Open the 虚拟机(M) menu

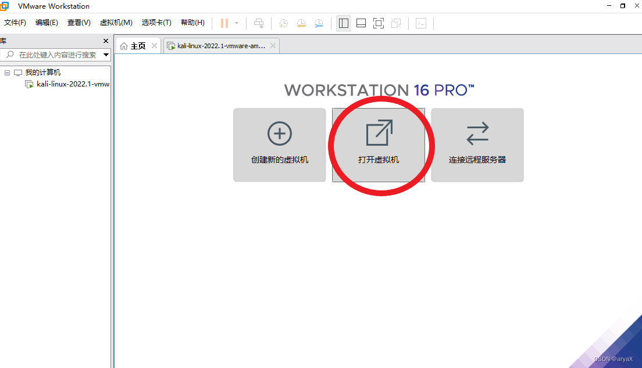[116, 23]
